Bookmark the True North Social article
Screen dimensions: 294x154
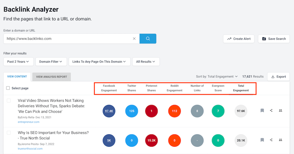click(262, 140)
